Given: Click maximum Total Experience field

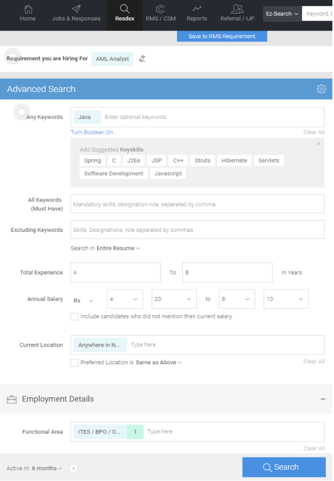Looking at the screenshot, I should point(227,272).
